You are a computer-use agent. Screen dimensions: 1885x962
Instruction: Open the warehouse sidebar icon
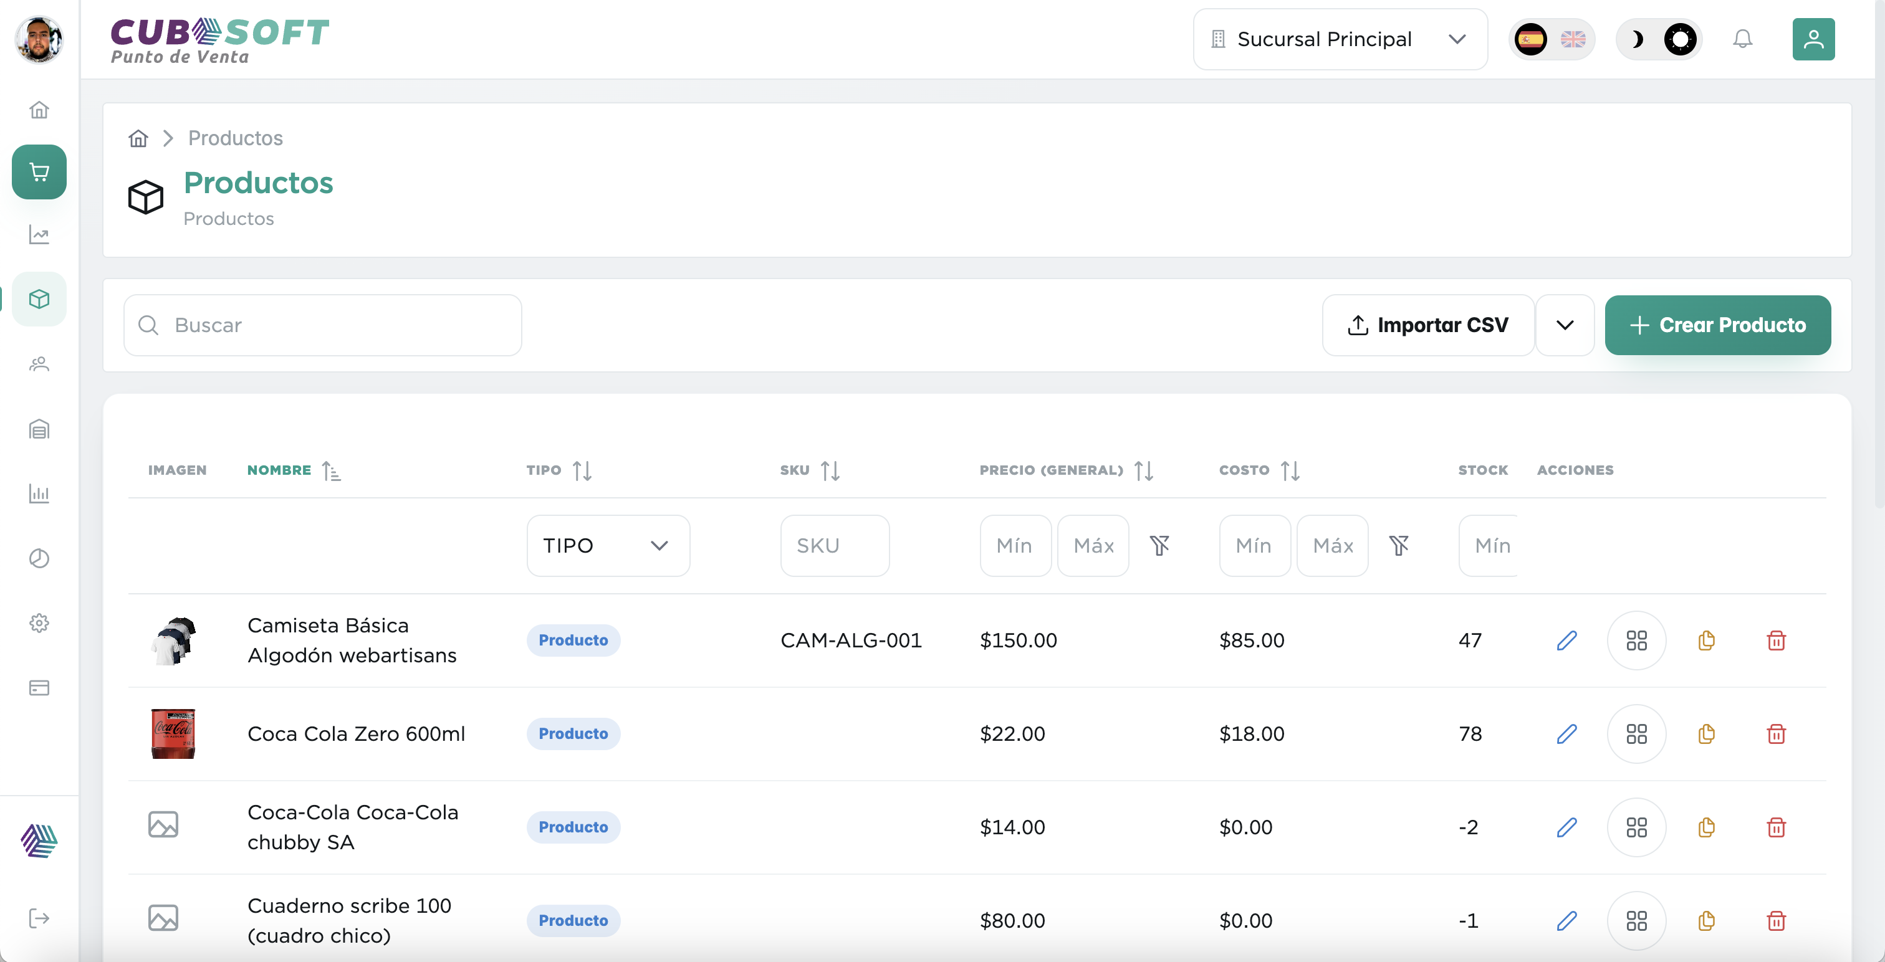(39, 429)
